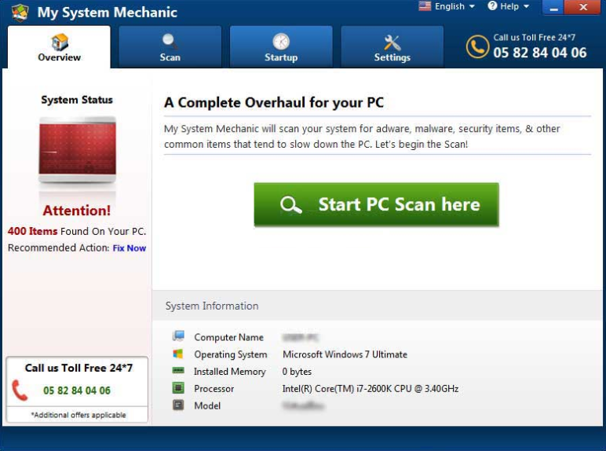Screen dimensions: 606x451
Task: Click the Fix Now link
Action: coord(129,248)
